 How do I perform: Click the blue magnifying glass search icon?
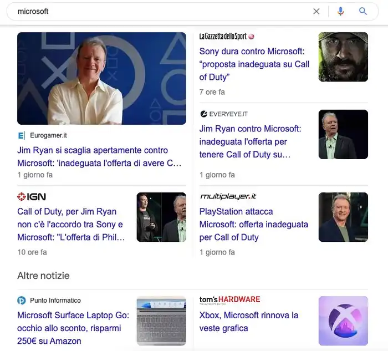click(x=363, y=11)
